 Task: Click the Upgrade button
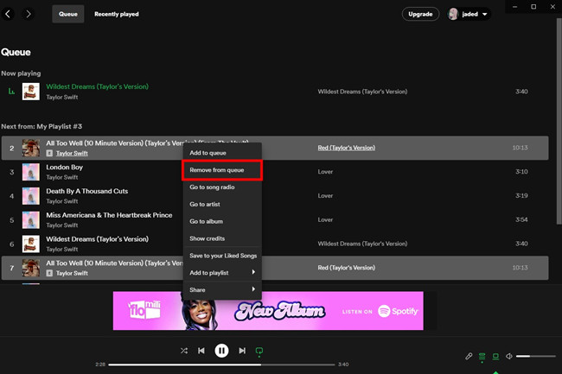[420, 14]
